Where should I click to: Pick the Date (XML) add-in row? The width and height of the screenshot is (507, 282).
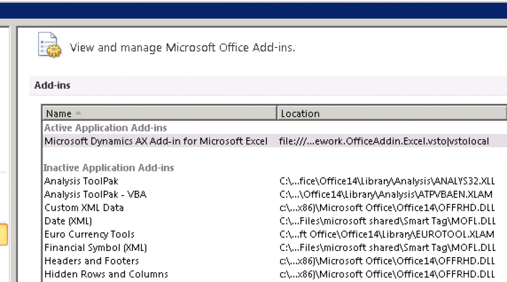[x=68, y=221]
